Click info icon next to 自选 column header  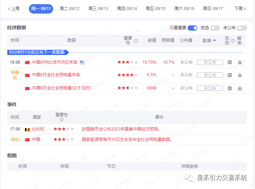point(233,41)
